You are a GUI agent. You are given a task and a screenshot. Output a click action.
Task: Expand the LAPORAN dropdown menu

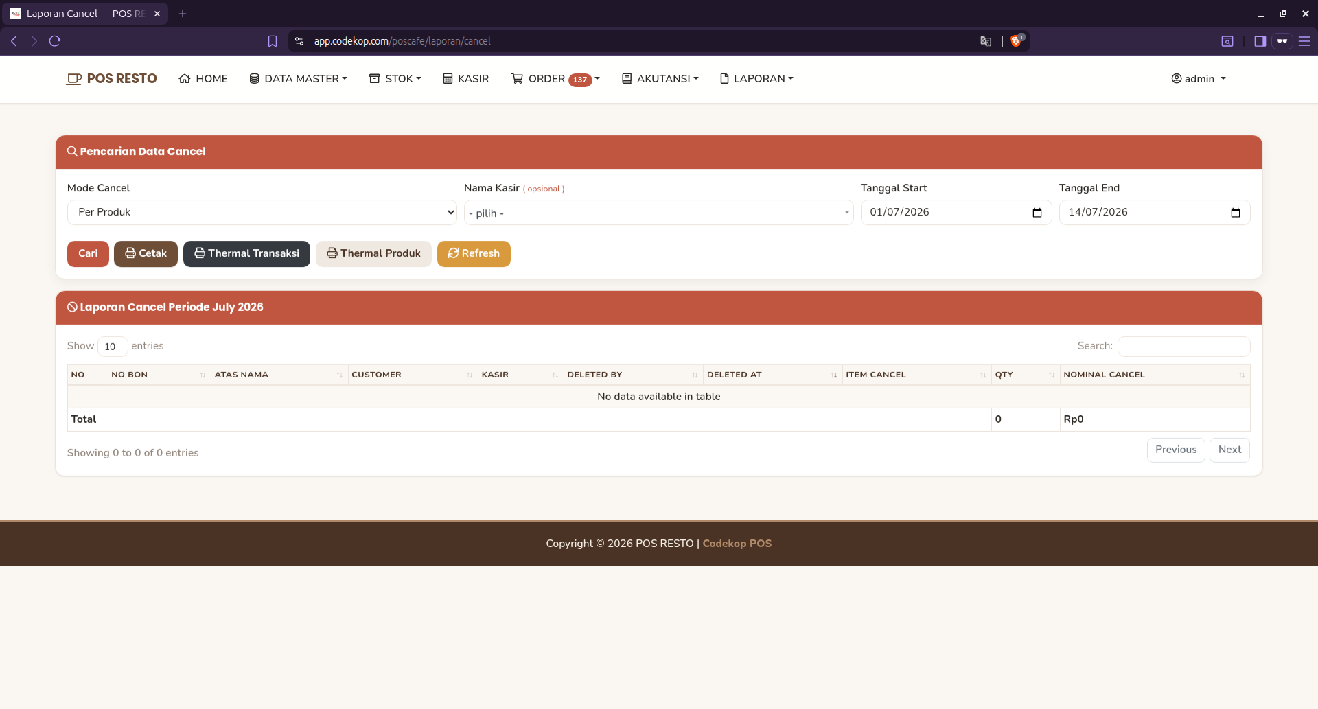756,79
